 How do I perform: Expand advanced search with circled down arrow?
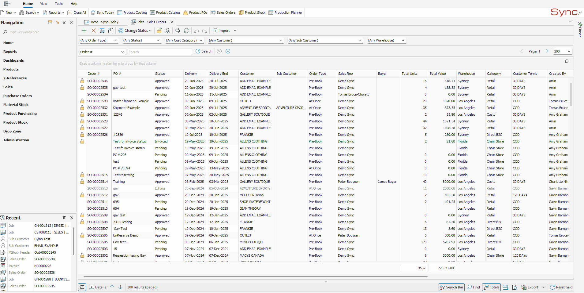click(228, 51)
